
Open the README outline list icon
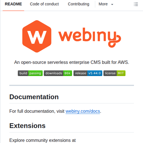click(x=136, y=4)
